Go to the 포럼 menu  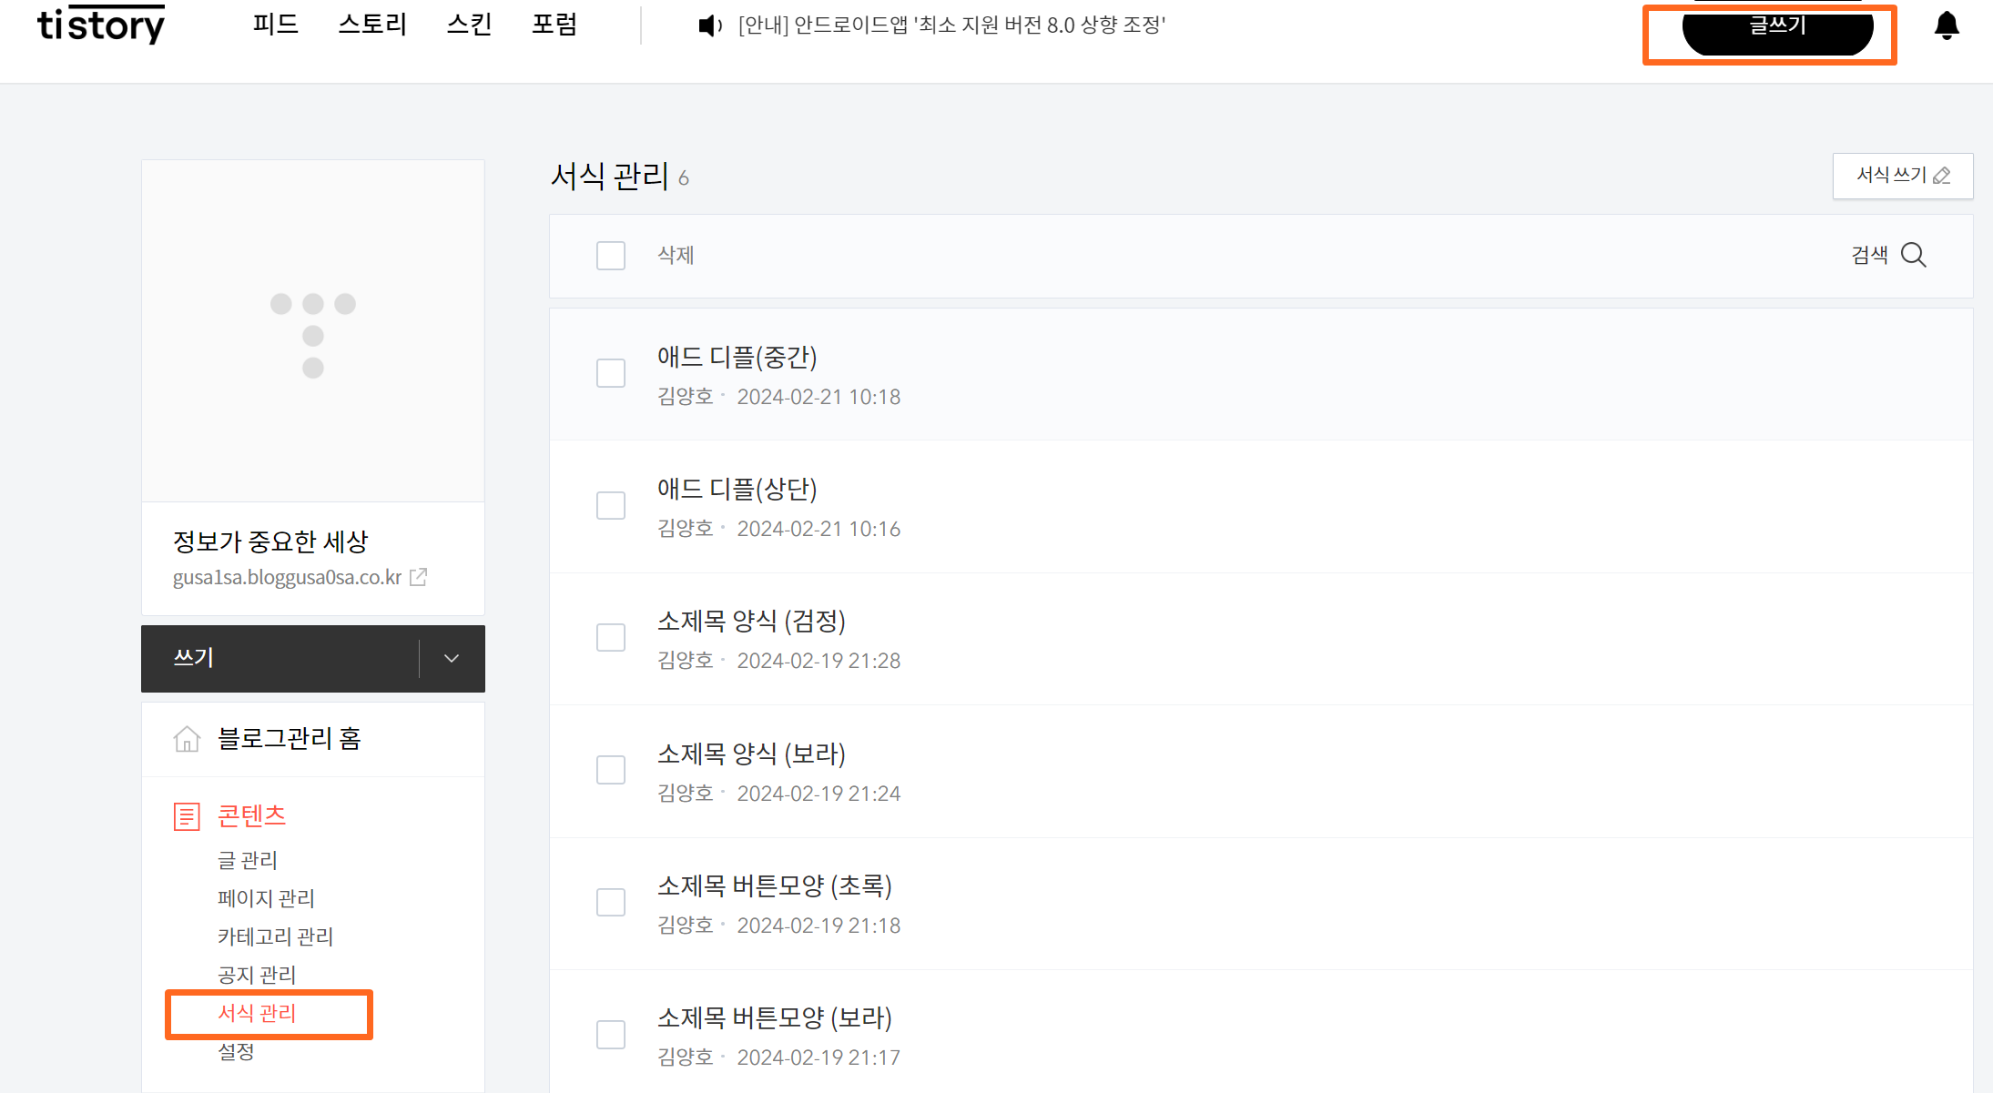554,25
